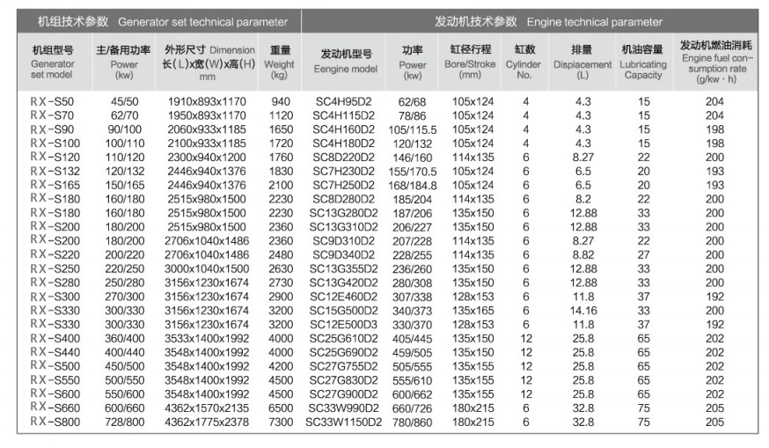Click the RX-S220 model cell
This screenshot has height=448, width=769.
tap(55, 254)
